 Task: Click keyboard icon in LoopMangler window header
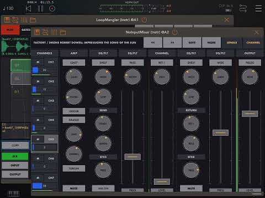click(7, 20)
